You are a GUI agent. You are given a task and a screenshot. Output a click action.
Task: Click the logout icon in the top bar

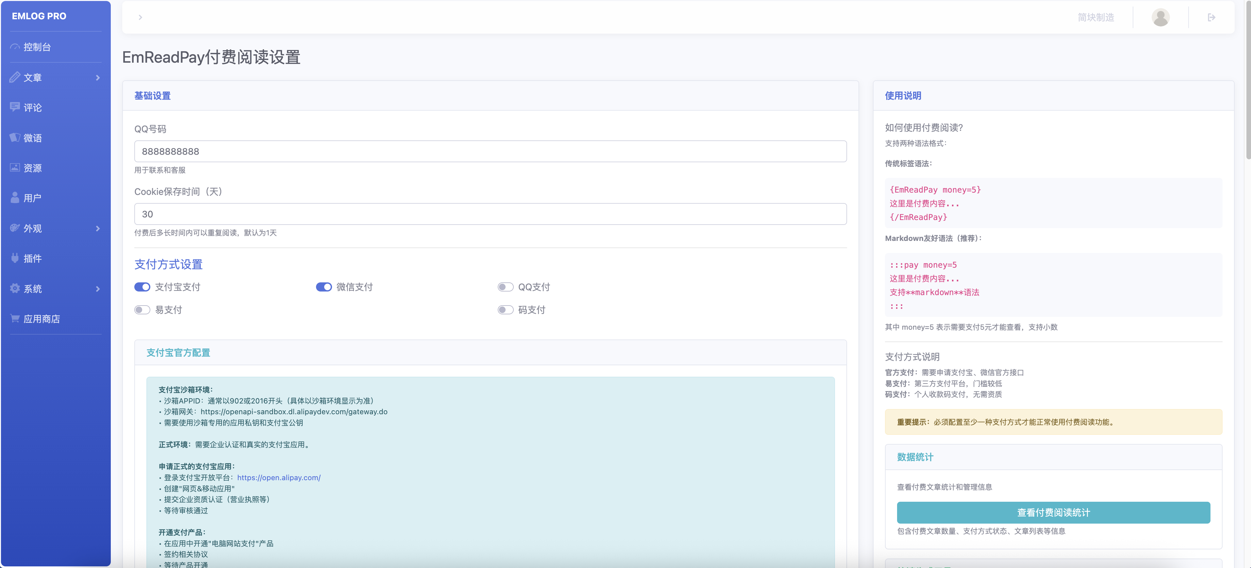(x=1211, y=17)
